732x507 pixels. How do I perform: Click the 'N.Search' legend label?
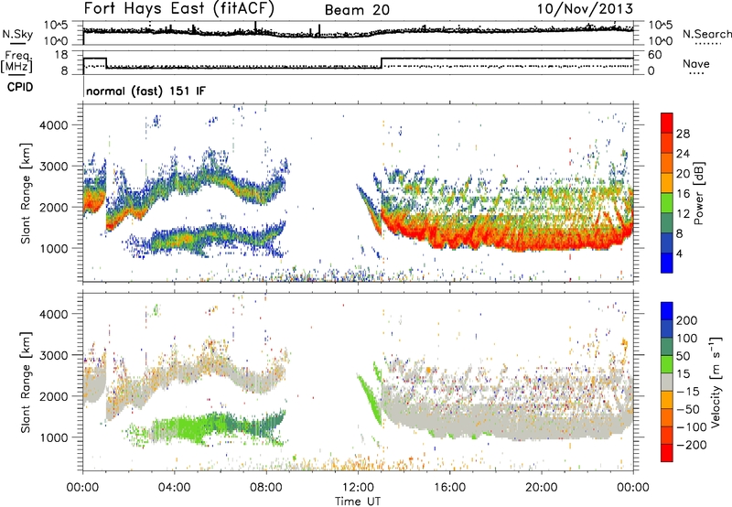(706, 34)
